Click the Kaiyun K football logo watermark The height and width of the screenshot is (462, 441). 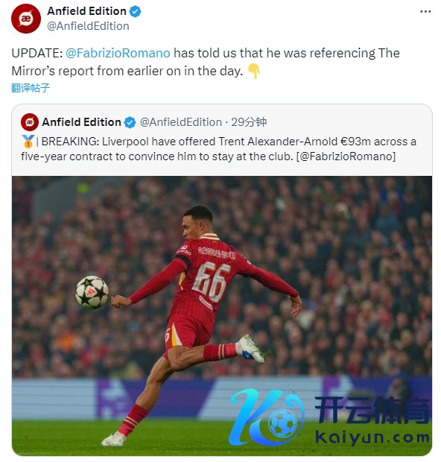[267, 417]
